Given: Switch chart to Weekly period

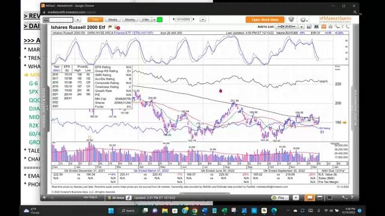Looking at the screenshot, I should [112, 20].
